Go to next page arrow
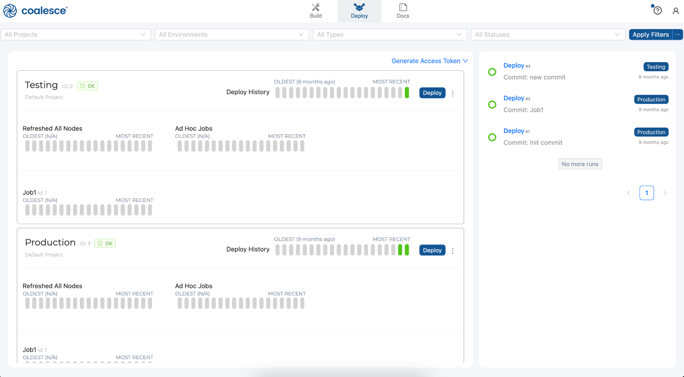Image resolution: width=684 pixels, height=377 pixels. pos(665,193)
